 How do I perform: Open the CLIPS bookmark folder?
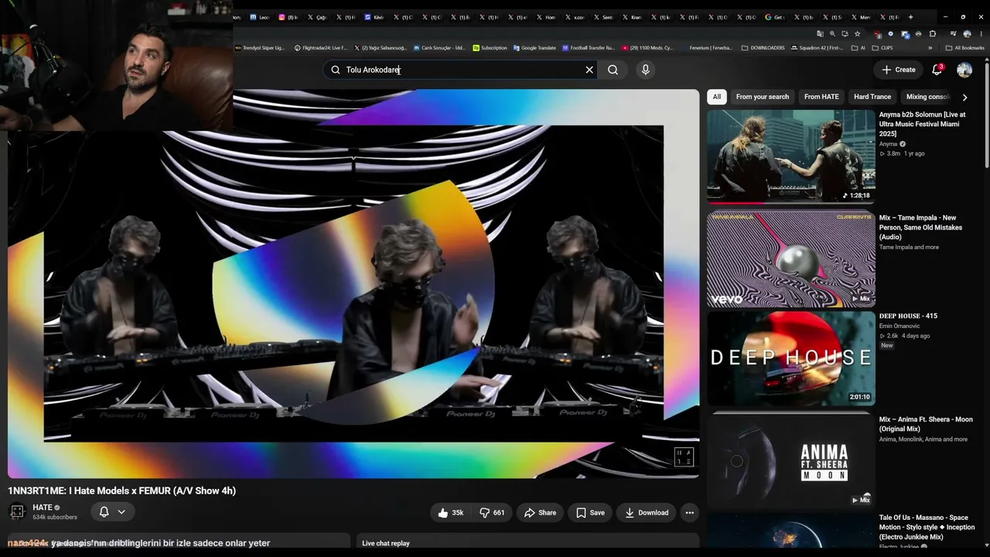tap(882, 48)
